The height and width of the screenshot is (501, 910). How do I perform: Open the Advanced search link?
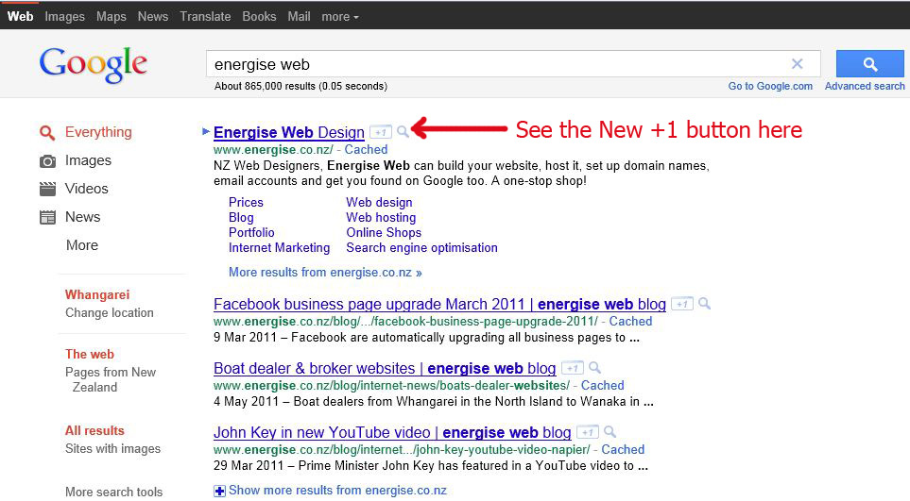pyautogui.click(x=865, y=86)
